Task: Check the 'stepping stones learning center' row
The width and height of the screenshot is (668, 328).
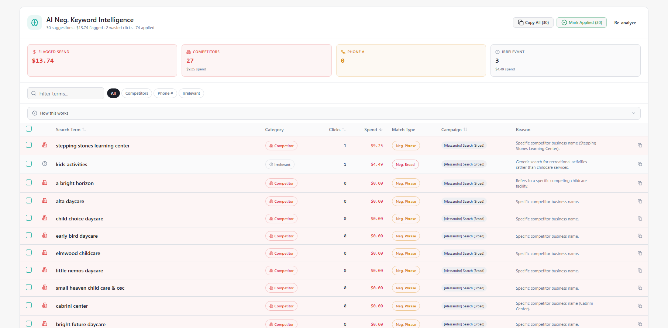Action: [29, 145]
